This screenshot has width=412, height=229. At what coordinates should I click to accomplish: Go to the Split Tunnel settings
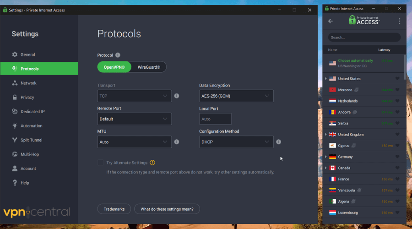pyautogui.click(x=31, y=140)
